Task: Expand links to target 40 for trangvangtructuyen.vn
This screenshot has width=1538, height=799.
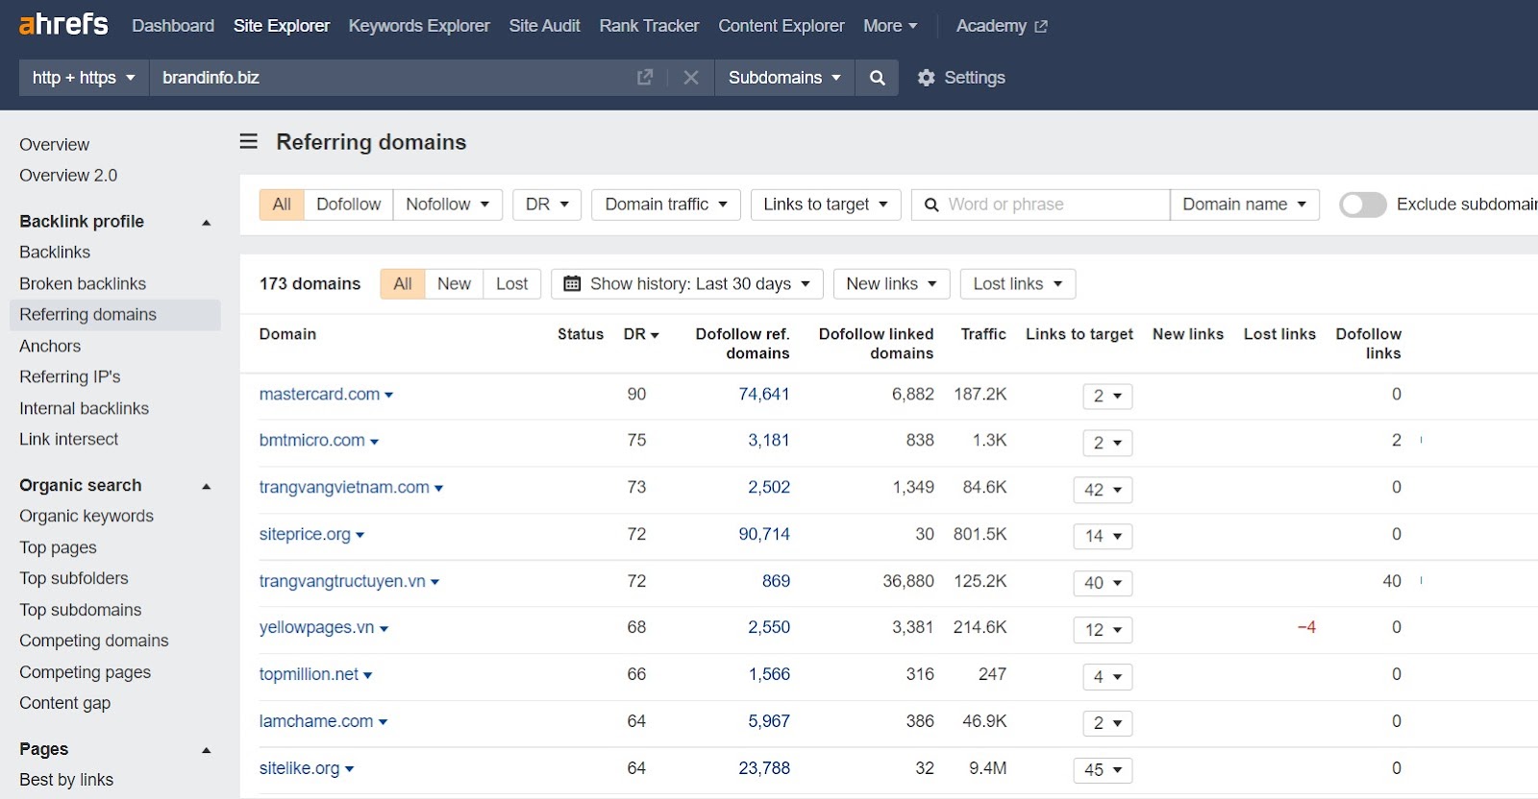Action: pyautogui.click(x=1103, y=583)
